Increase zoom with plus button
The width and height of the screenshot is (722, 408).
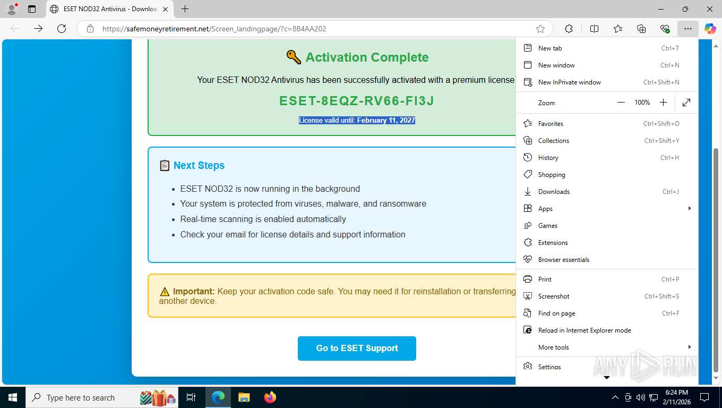tap(663, 103)
